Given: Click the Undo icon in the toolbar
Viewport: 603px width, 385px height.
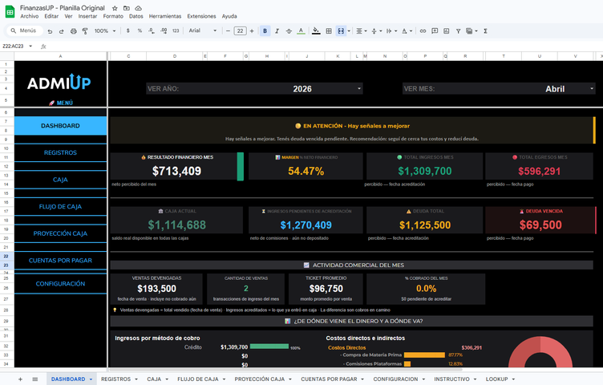Looking at the screenshot, I should 50,30.
